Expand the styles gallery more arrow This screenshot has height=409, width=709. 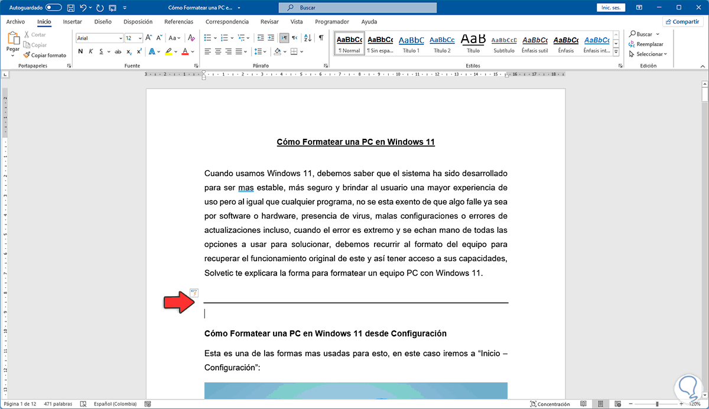pos(616,52)
